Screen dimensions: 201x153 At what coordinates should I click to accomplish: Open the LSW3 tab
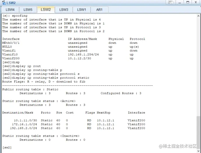64,10
